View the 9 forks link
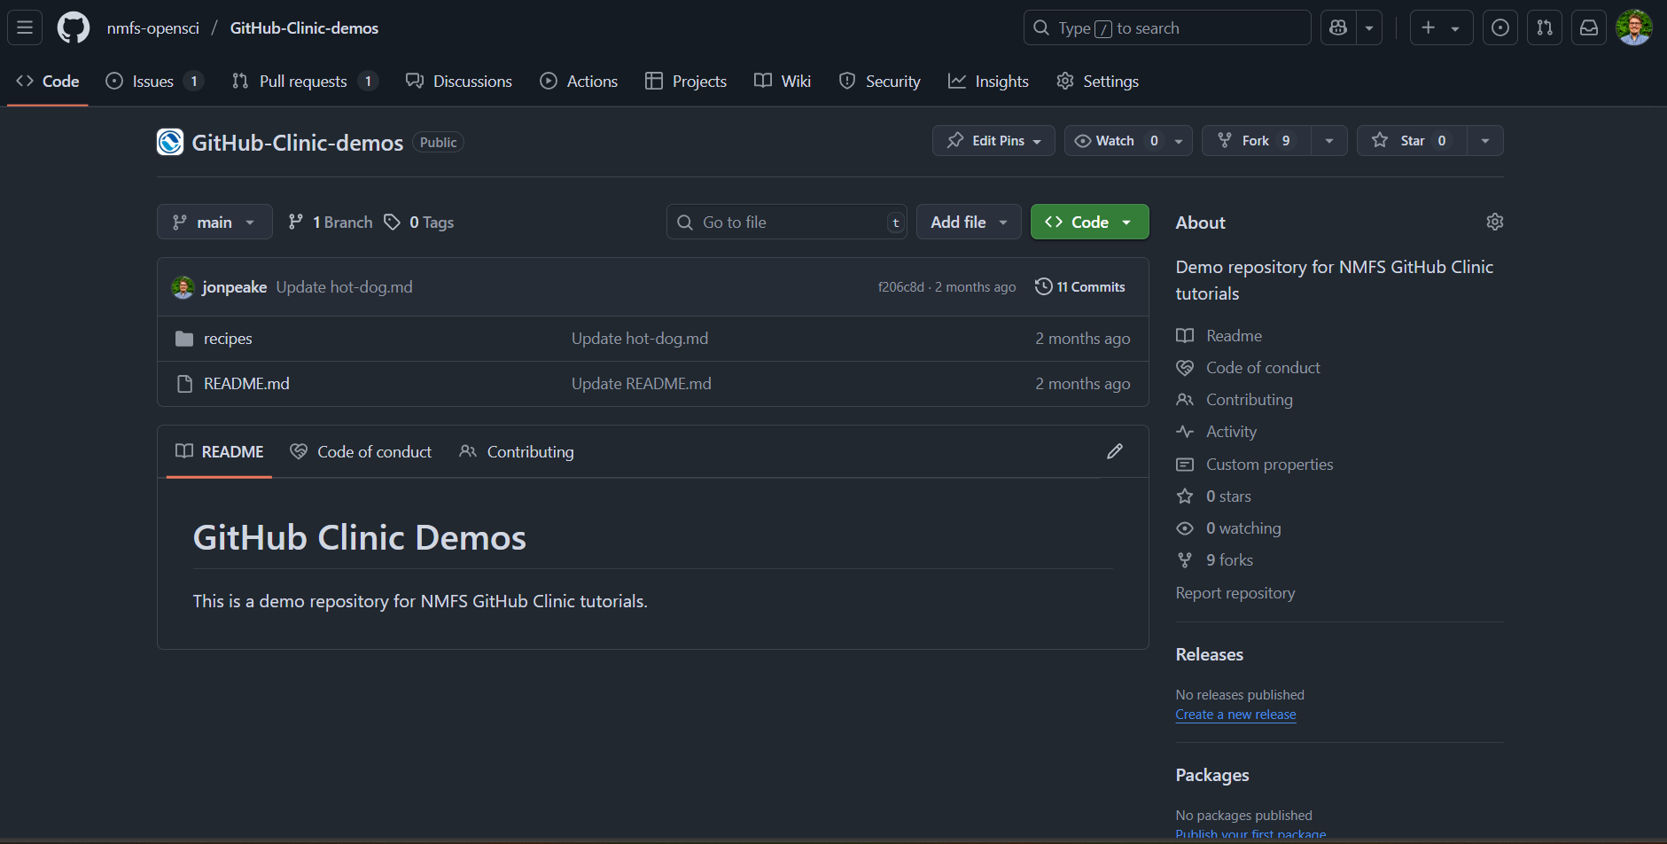The image size is (1667, 844). click(x=1215, y=559)
